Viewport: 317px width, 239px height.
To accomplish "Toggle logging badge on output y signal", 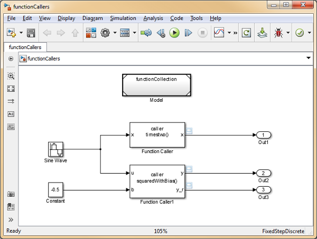I will pyautogui.click(x=189, y=169).
